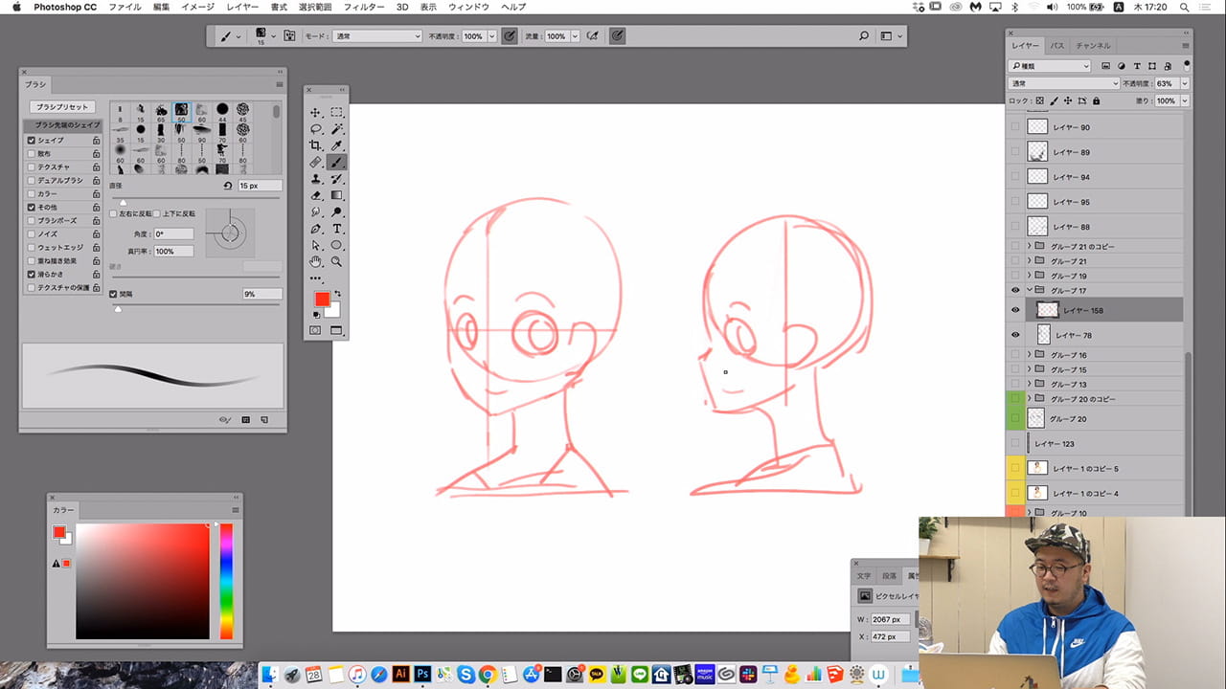Viewport: 1226px width, 689px height.
Task: Switch to the パス tab
Action: 1057,46
